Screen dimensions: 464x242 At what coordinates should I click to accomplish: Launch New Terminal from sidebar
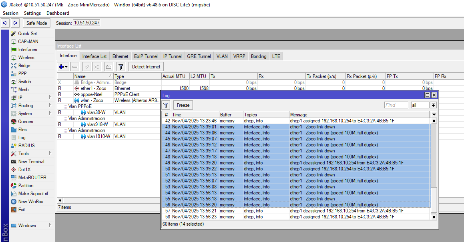coord(31,162)
